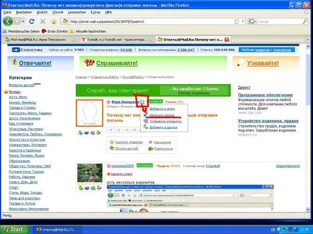Click Удалить ответ delete link

(122, 174)
